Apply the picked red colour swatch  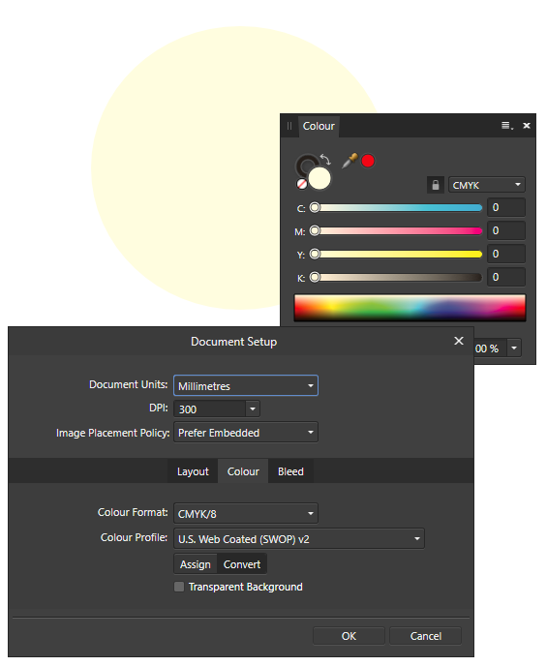368,161
